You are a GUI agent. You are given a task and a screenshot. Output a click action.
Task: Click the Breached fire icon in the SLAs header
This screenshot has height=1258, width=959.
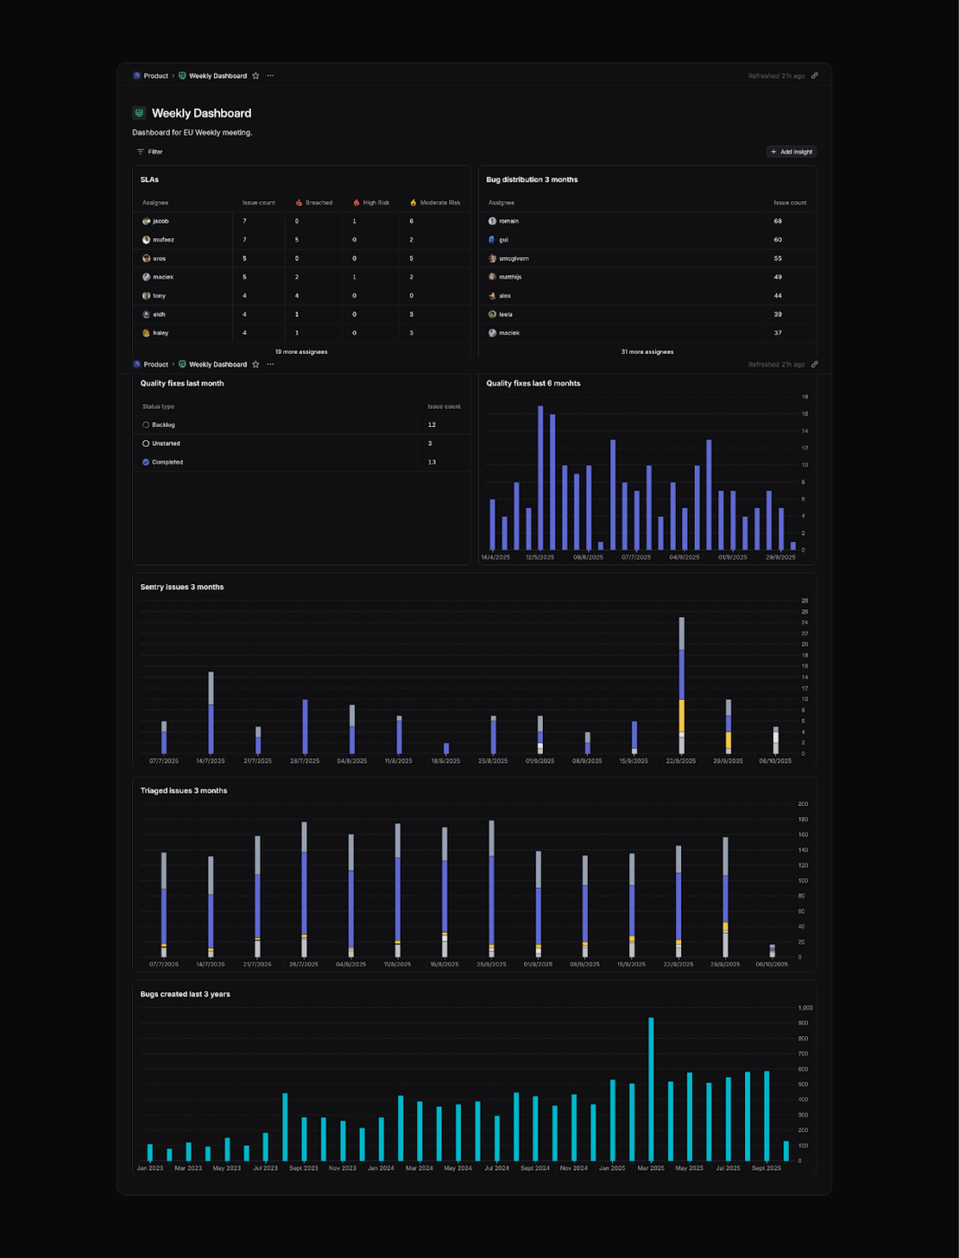click(299, 202)
